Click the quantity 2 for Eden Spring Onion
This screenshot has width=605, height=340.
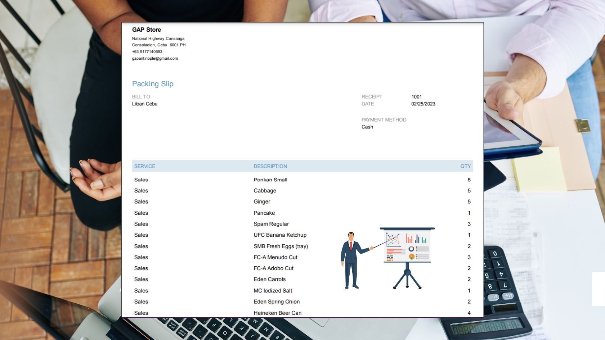469,302
